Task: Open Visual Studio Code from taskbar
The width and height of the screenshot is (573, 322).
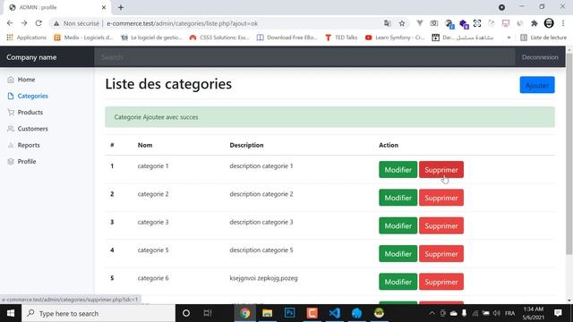Action: [x=334, y=313]
